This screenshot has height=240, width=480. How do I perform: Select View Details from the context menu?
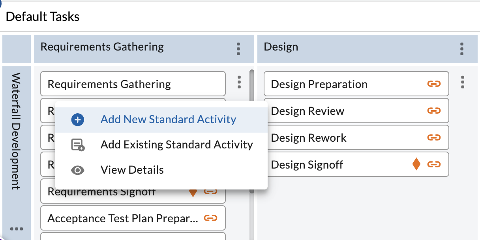pos(132,170)
